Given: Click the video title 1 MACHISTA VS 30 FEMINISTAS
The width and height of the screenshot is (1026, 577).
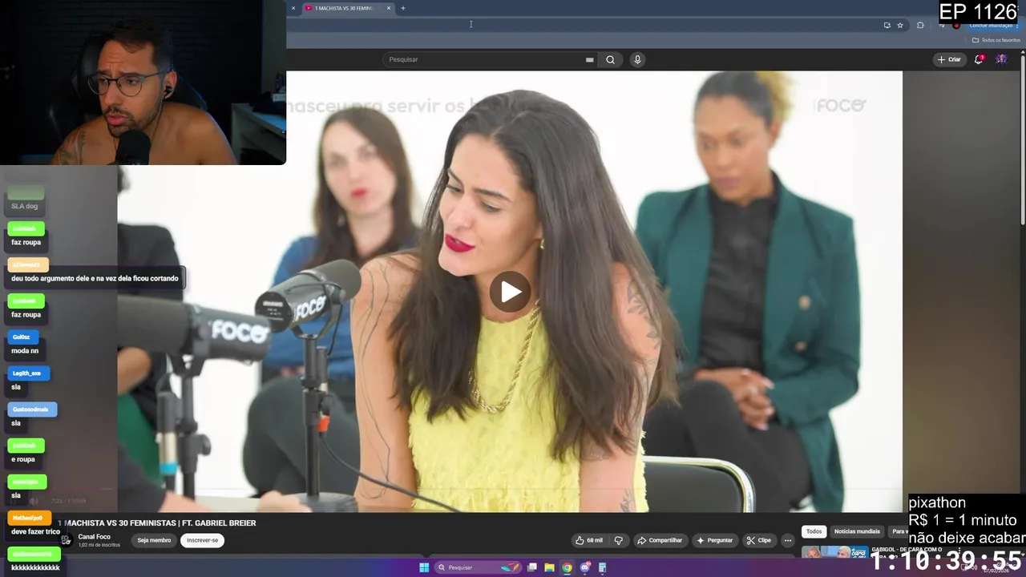Looking at the screenshot, I should pyautogui.click(x=157, y=523).
